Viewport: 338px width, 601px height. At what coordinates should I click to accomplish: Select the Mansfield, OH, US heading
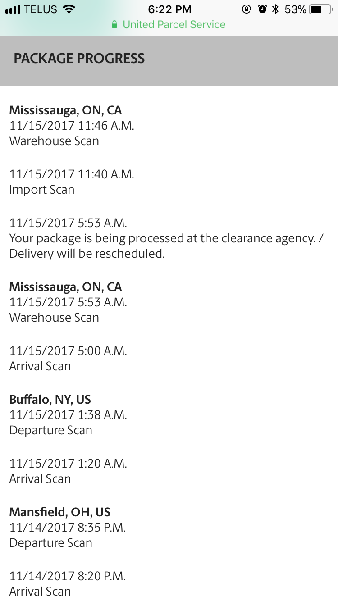pos(60,512)
